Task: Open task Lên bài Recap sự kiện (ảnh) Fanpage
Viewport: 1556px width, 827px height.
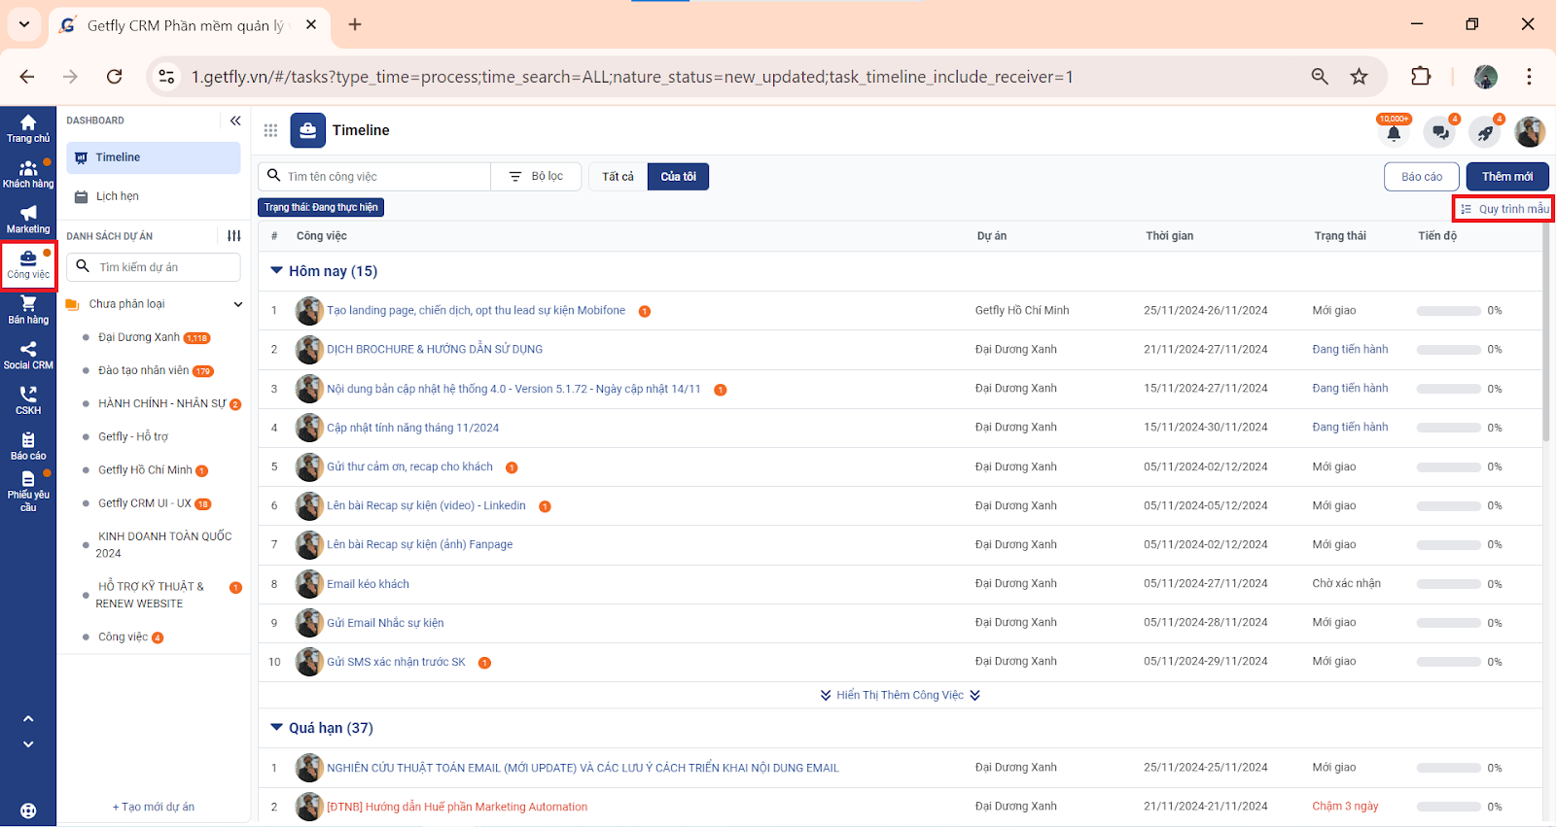Action: coord(419,544)
